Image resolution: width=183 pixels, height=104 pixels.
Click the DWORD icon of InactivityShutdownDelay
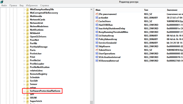coord(97,28)
